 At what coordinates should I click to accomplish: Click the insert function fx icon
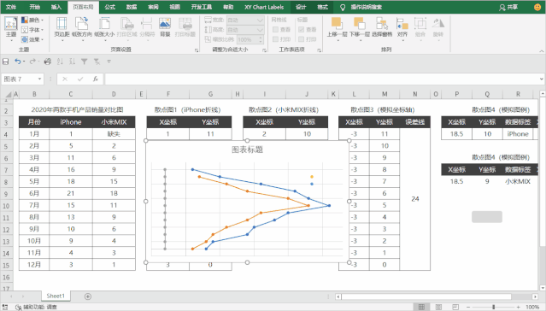[x=96, y=79]
